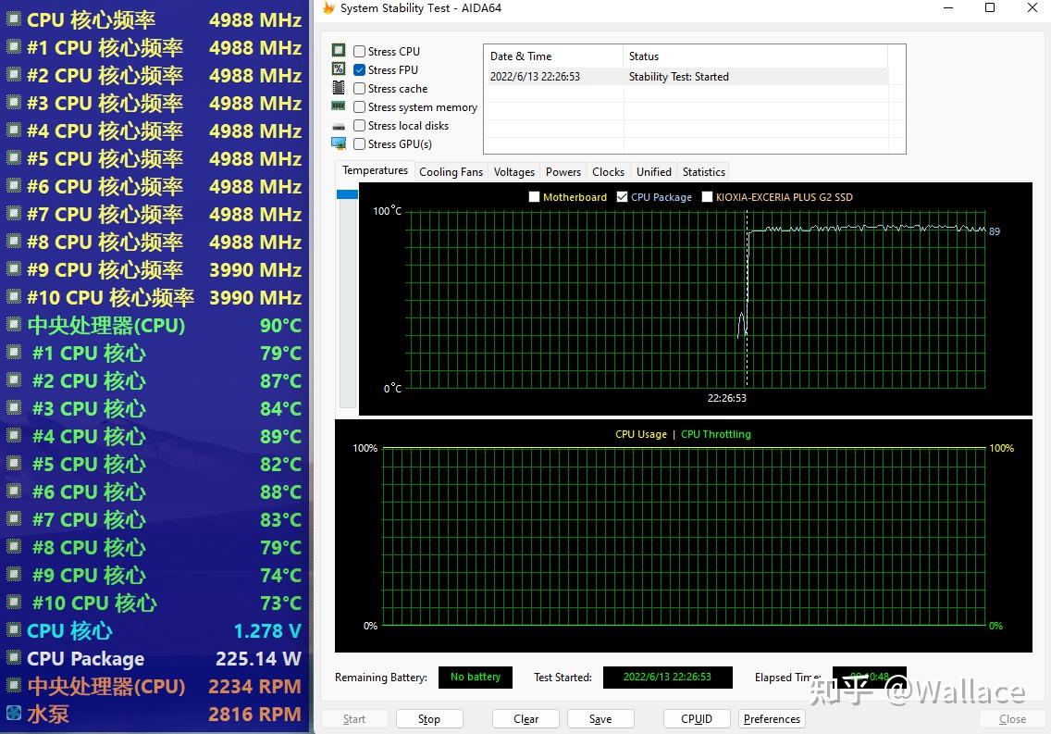Viewport: 1051px width, 734px height.
Task: Open Preferences dialog
Action: (x=772, y=718)
